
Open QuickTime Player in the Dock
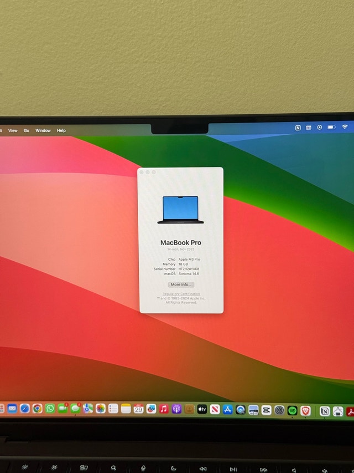241,410
